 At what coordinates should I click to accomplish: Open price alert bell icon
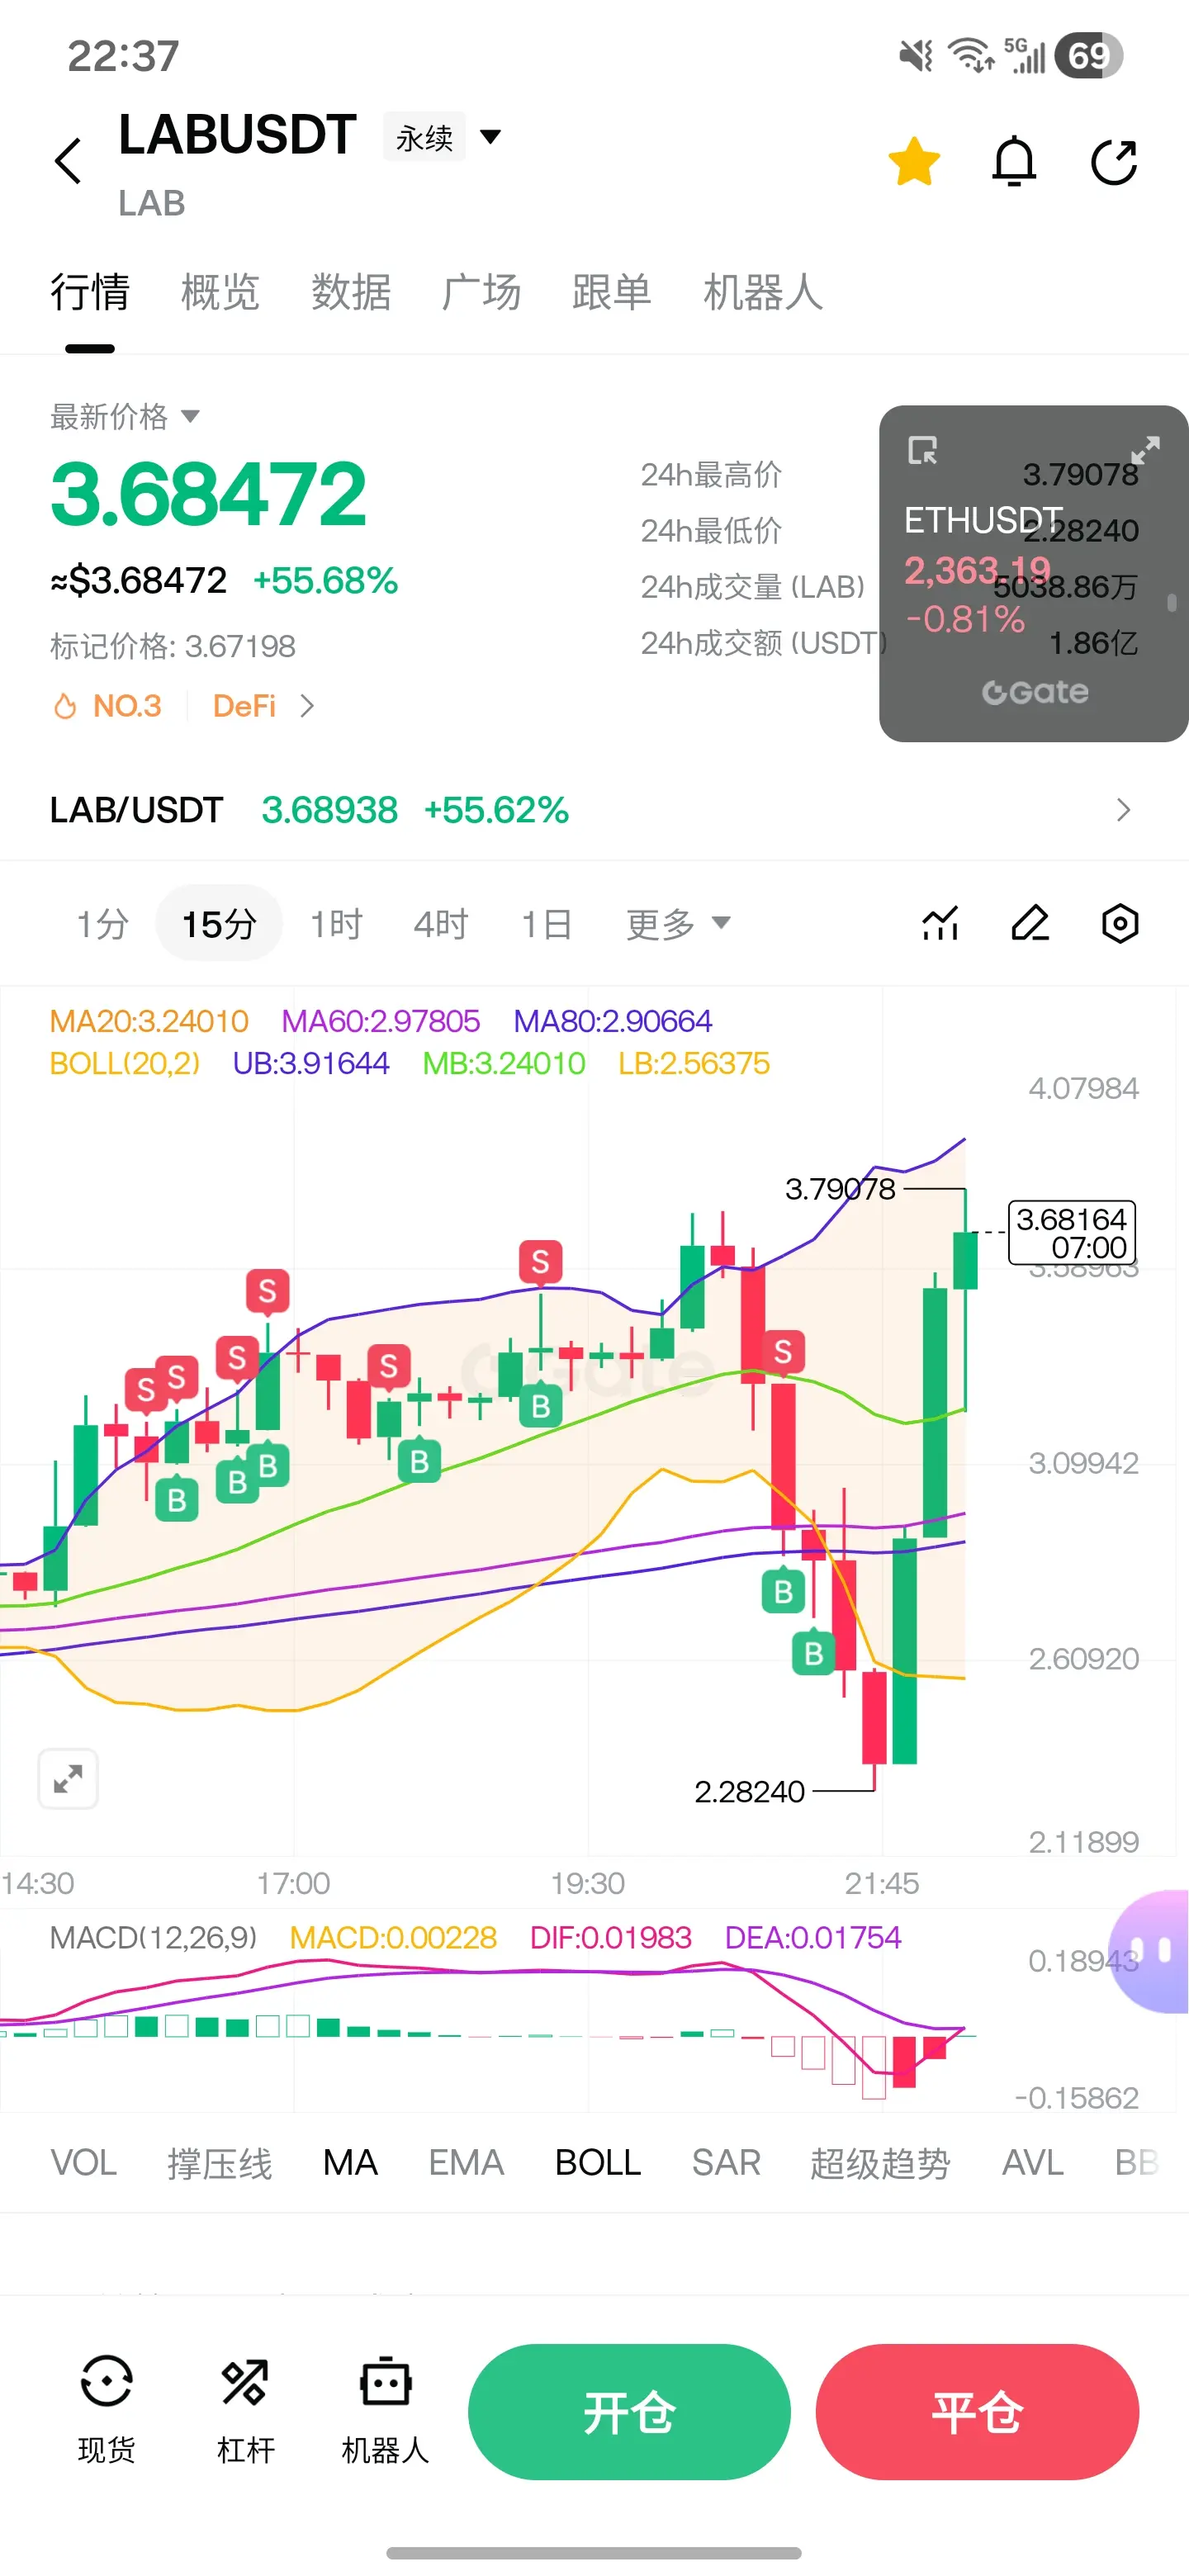1014,161
